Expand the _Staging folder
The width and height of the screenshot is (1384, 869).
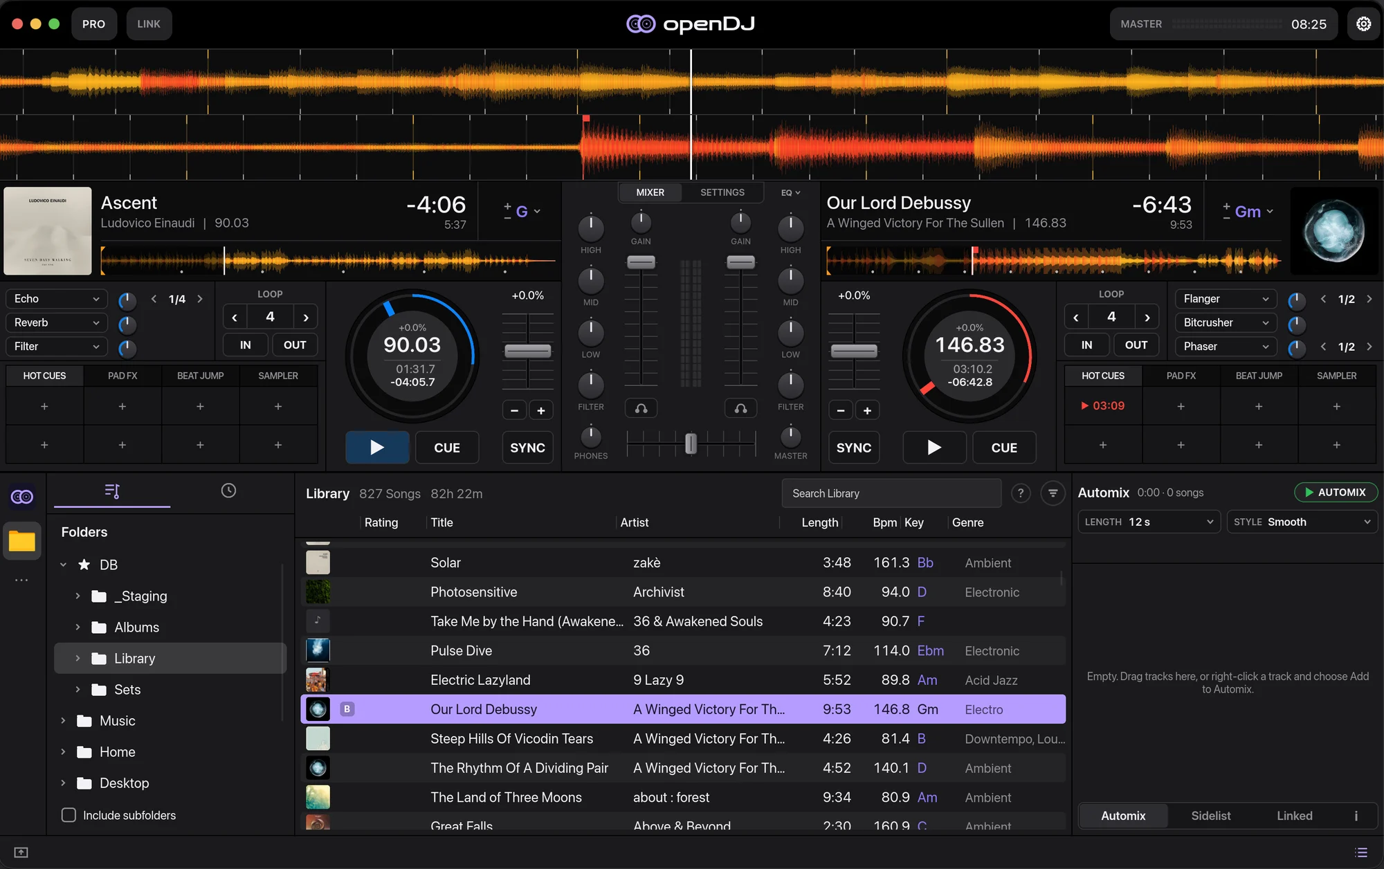78,596
